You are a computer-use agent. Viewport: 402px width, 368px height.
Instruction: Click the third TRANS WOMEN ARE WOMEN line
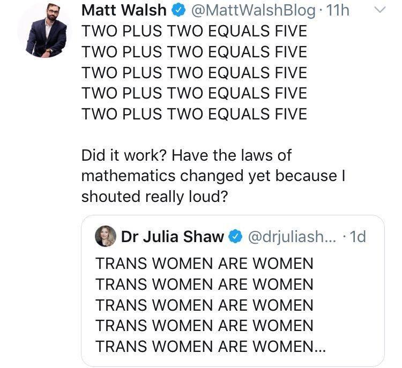click(204, 305)
